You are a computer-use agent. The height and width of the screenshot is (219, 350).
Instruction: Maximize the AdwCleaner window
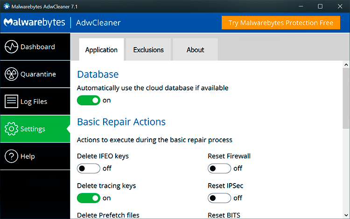pos(320,6)
